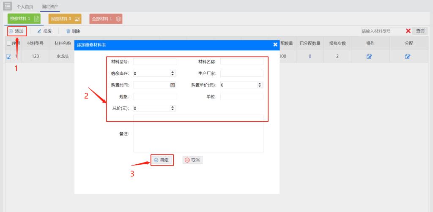
Task: Click the 确定 confirm button
Action: click(x=162, y=160)
